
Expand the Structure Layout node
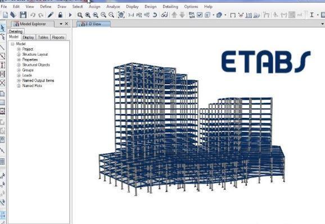19,54
